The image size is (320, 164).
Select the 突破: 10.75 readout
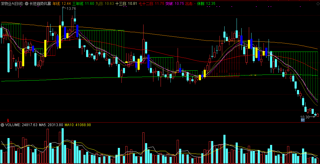174,4
